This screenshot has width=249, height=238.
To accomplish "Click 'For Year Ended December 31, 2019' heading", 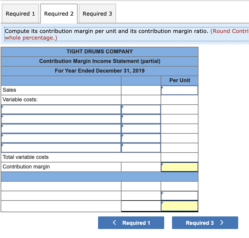I will pos(100,70).
